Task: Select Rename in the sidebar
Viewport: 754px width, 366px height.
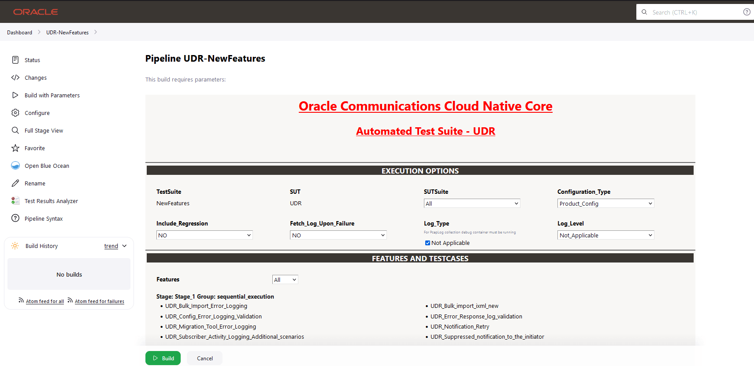Action: (x=35, y=183)
